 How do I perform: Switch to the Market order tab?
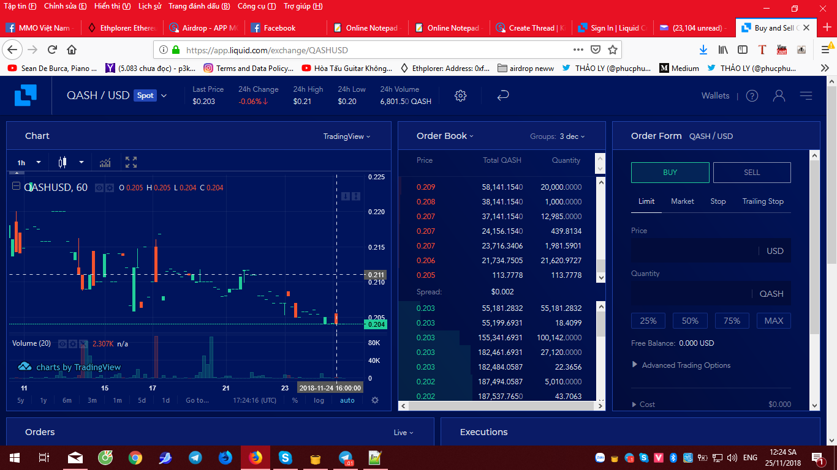point(683,201)
